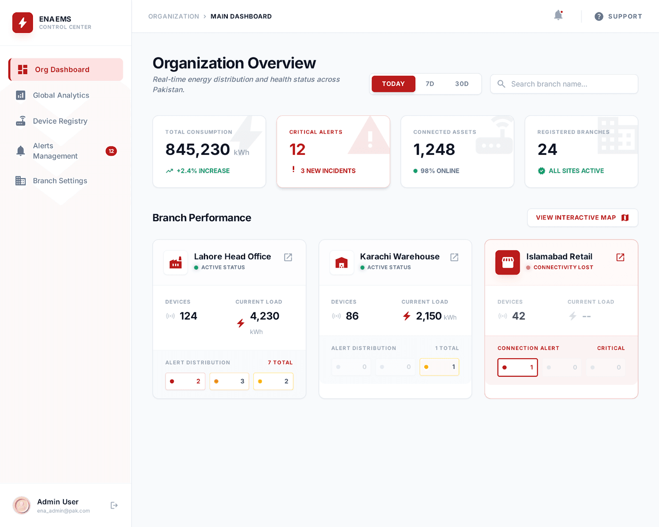Open Alerts Management section
This screenshot has width=659, height=527.
pos(66,151)
